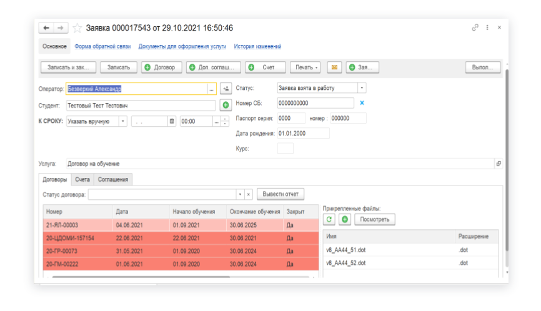This screenshot has width=541, height=311.
Task: Switch to the Счета tab
Action: [x=82, y=179]
